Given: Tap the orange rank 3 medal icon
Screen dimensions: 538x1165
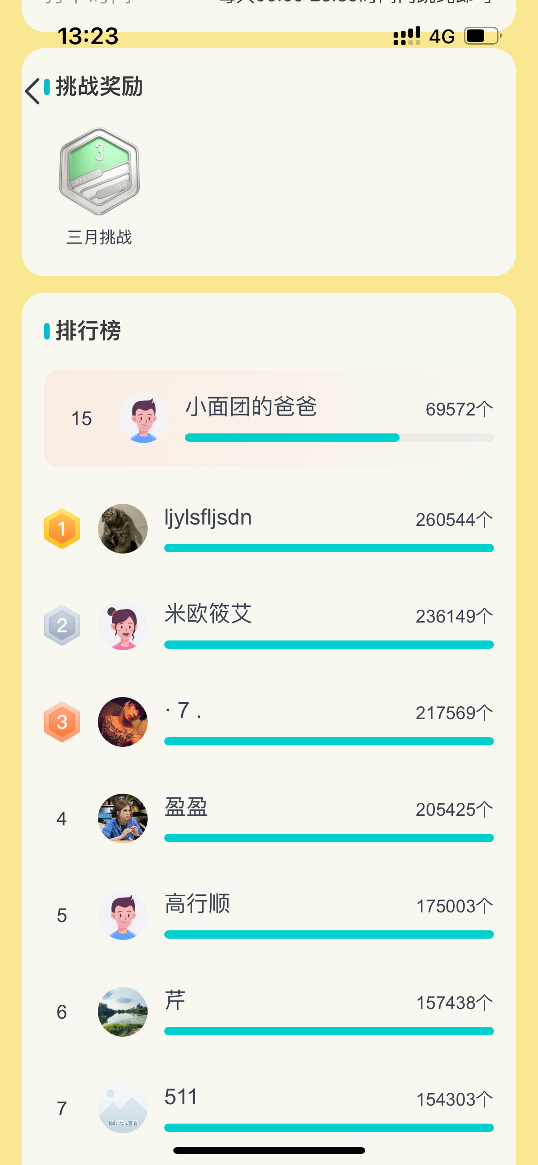Looking at the screenshot, I should 62,722.
